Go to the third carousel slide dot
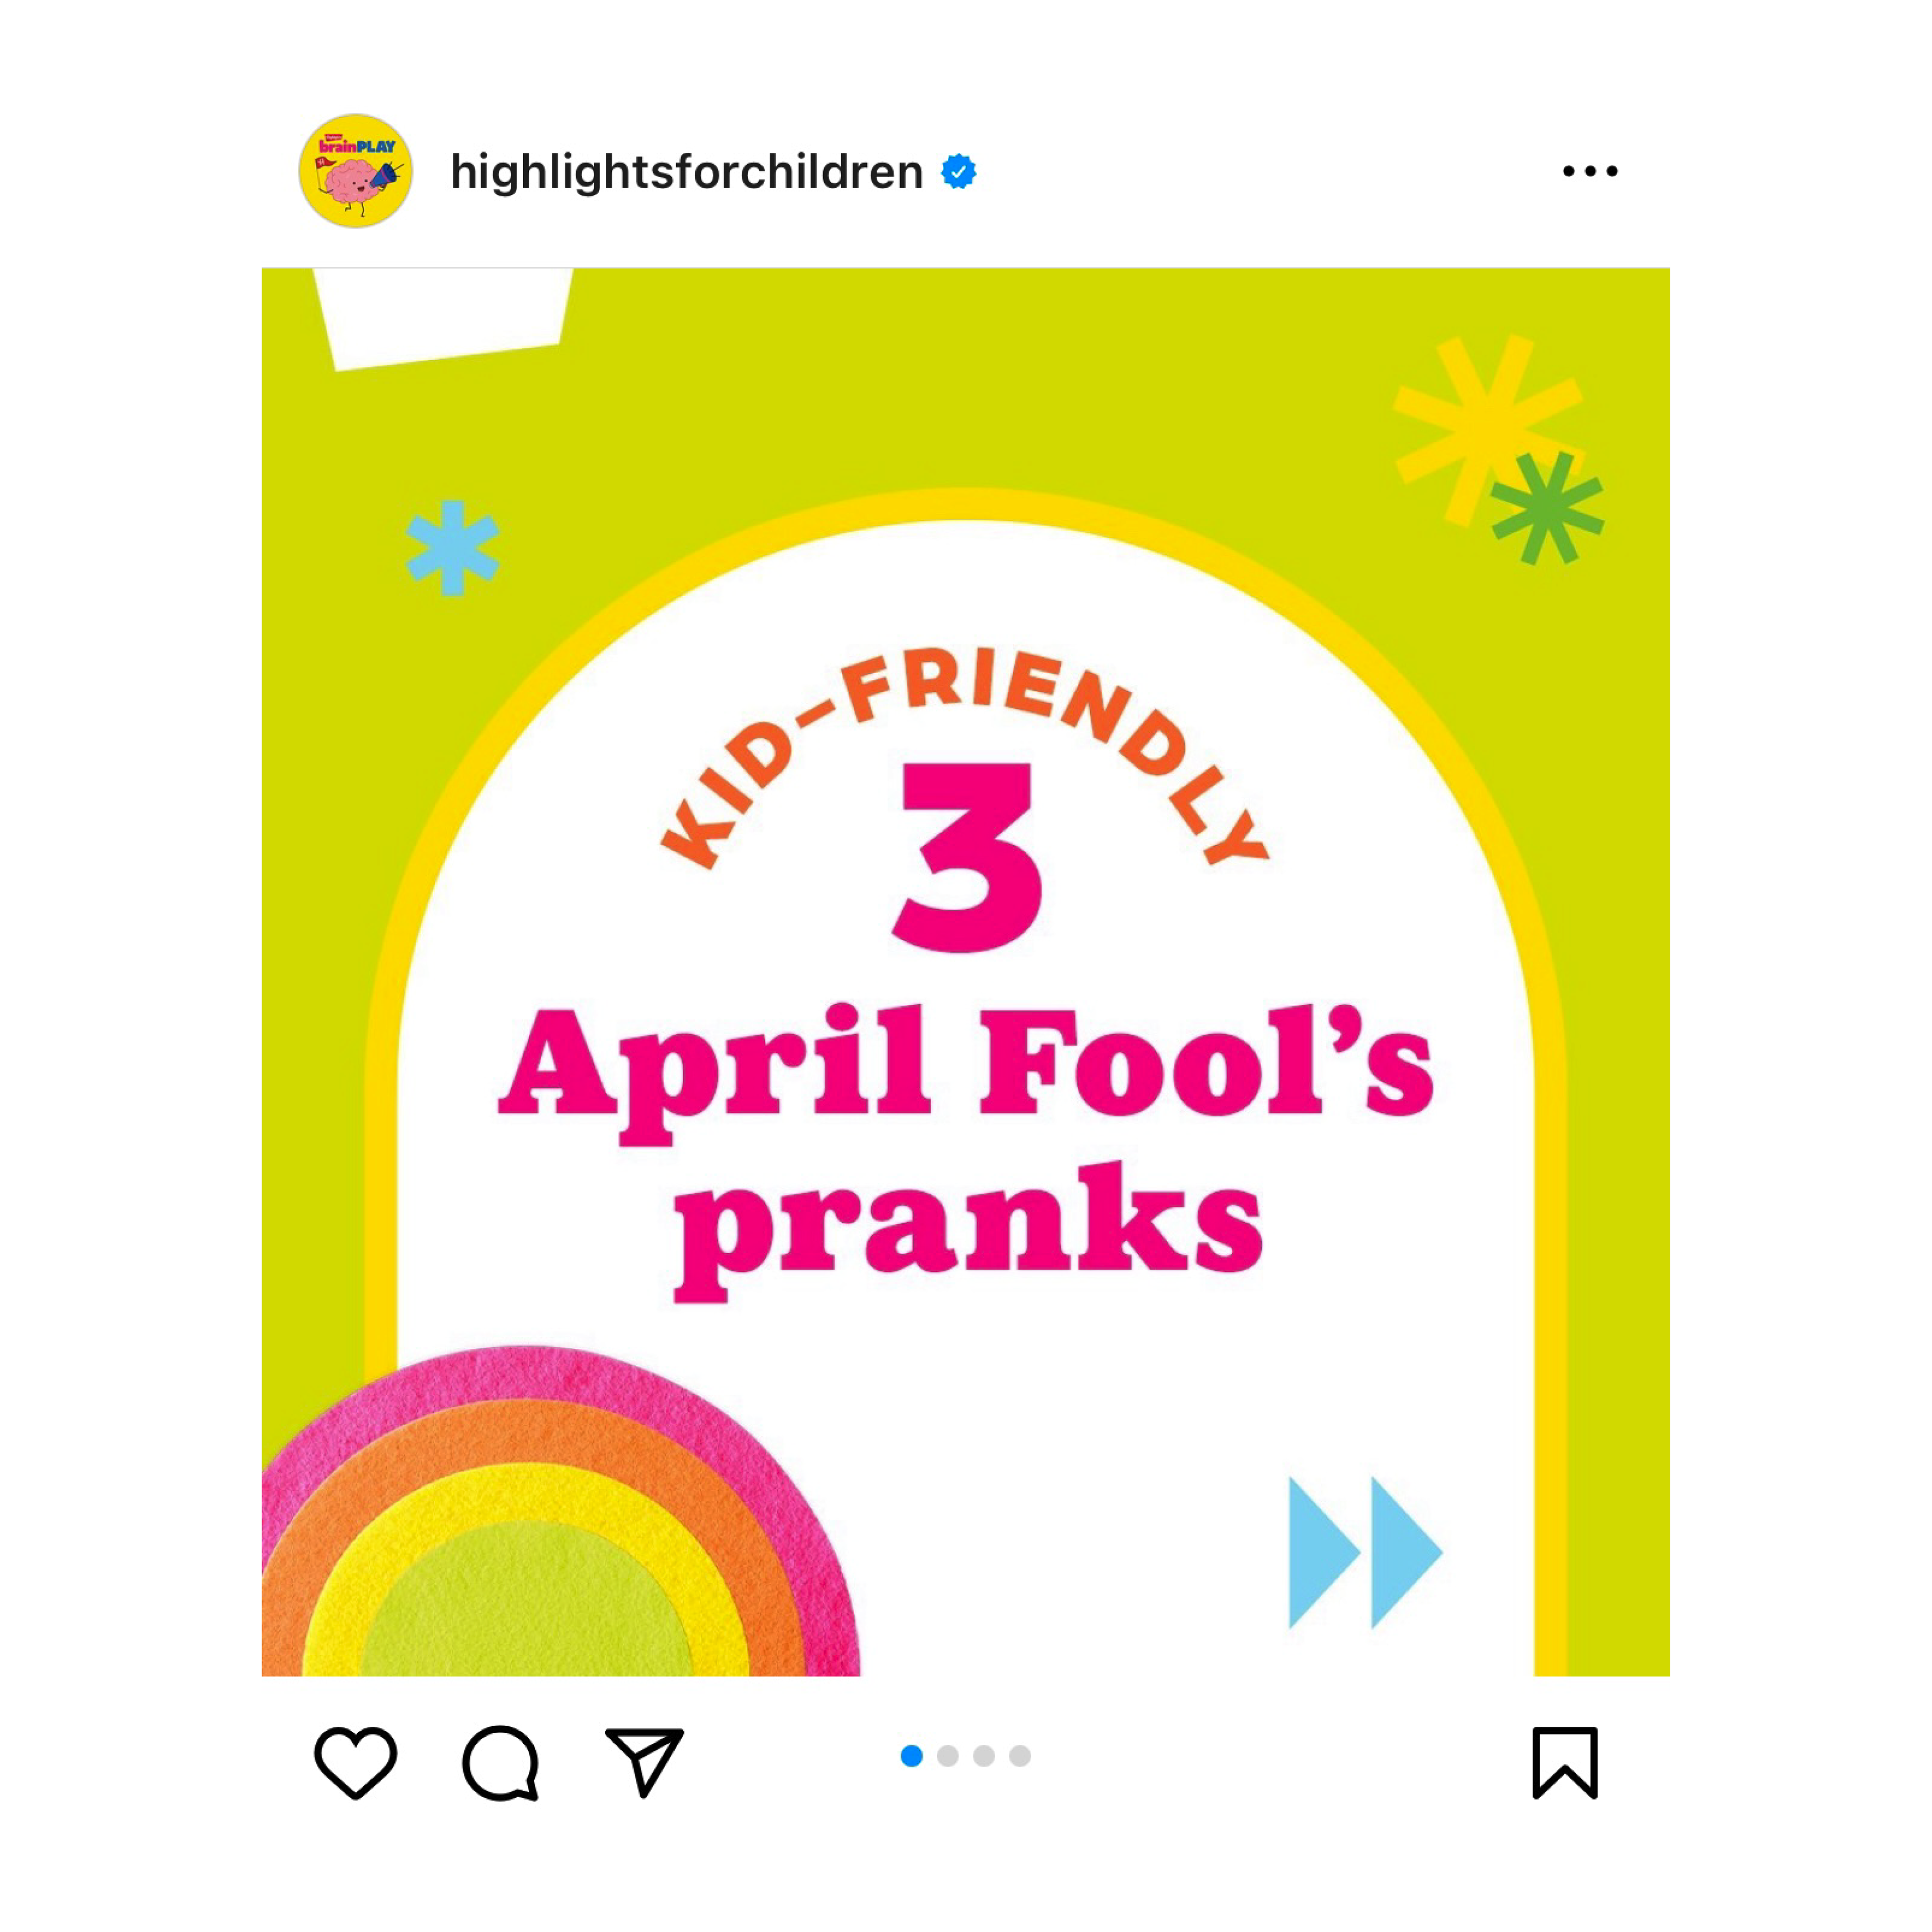 [x=984, y=1756]
